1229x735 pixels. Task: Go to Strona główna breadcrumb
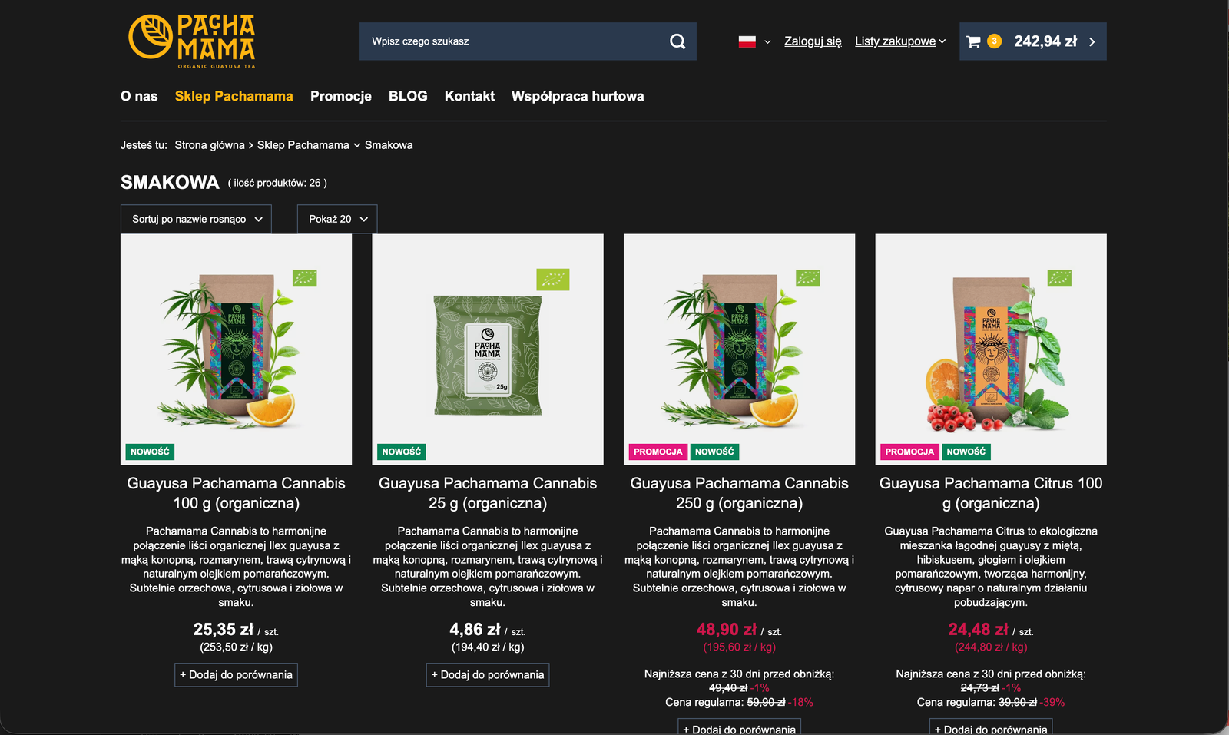(x=210, y=145)
